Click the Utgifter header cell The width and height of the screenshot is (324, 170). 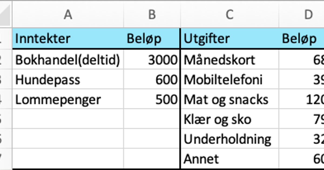pos(229,39)
